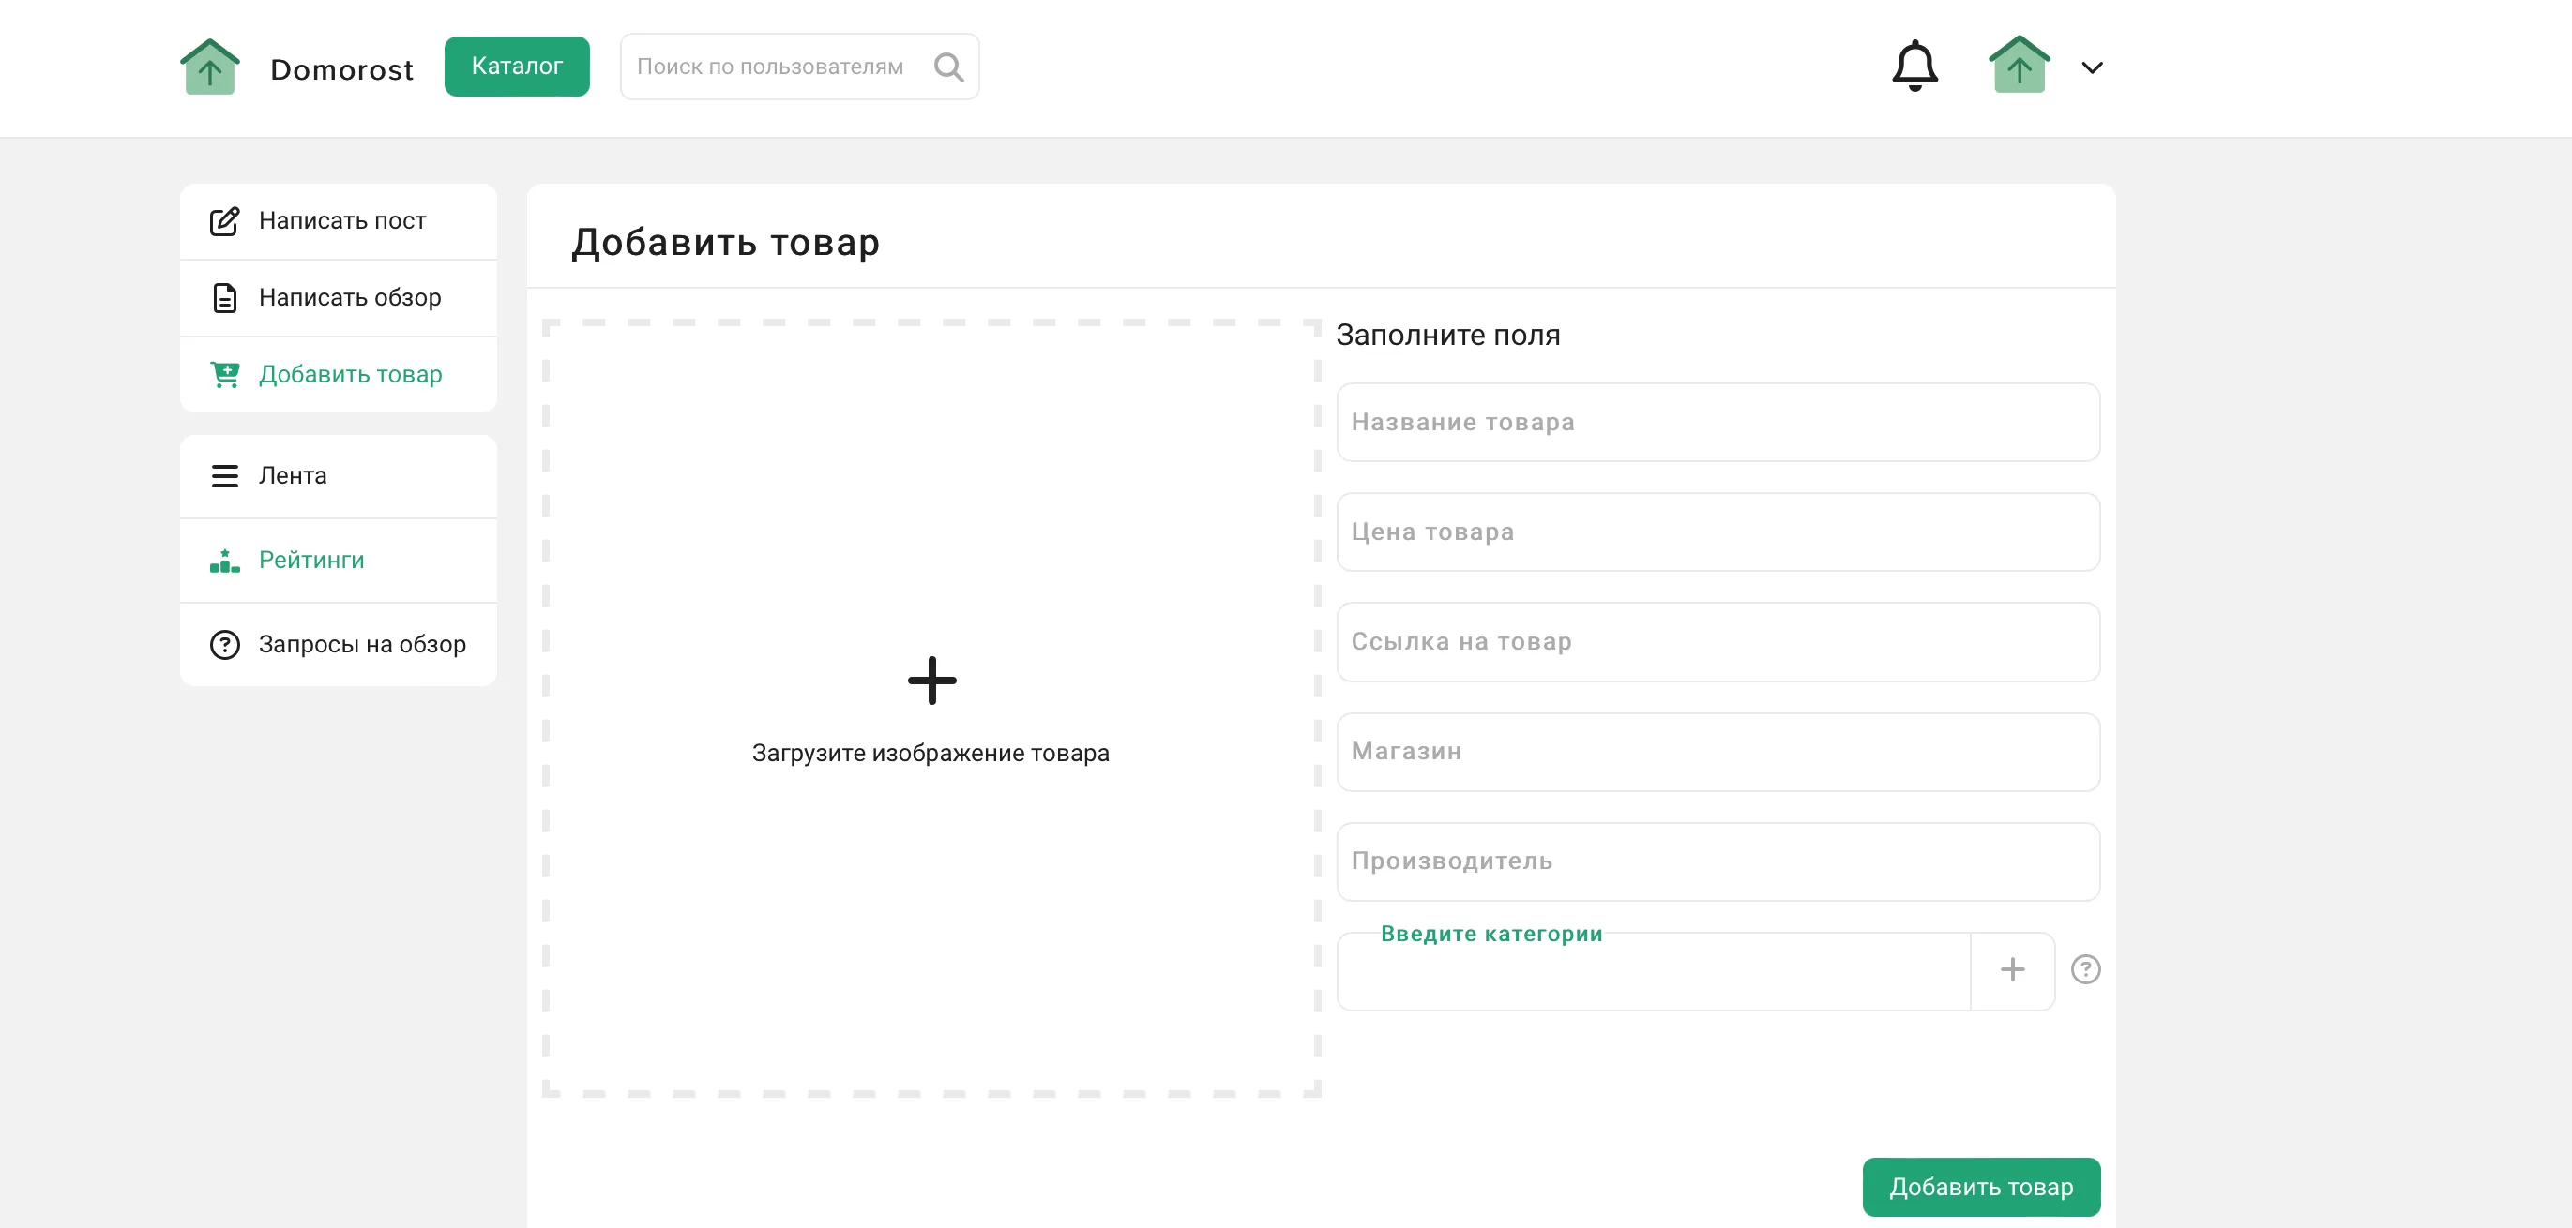Expand the profile dropdown chevron
Screen dimensions: 2572x1228
(x=2092, y=67)
